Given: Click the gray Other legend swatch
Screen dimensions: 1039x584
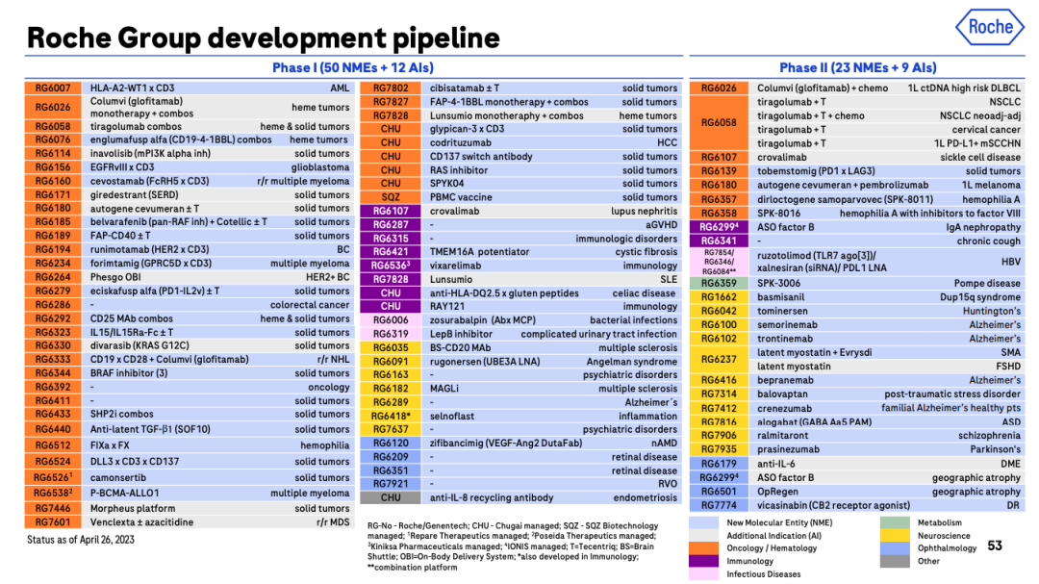Looking at the screenshot, I should (895, 561).
